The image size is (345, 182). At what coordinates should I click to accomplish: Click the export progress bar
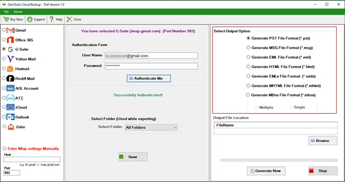tap(279, 160)
